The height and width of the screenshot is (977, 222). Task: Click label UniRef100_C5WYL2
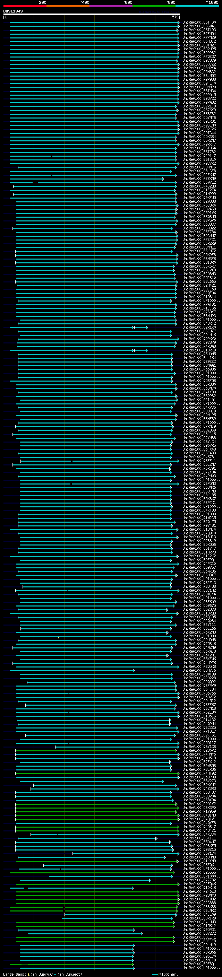point(199,182)
